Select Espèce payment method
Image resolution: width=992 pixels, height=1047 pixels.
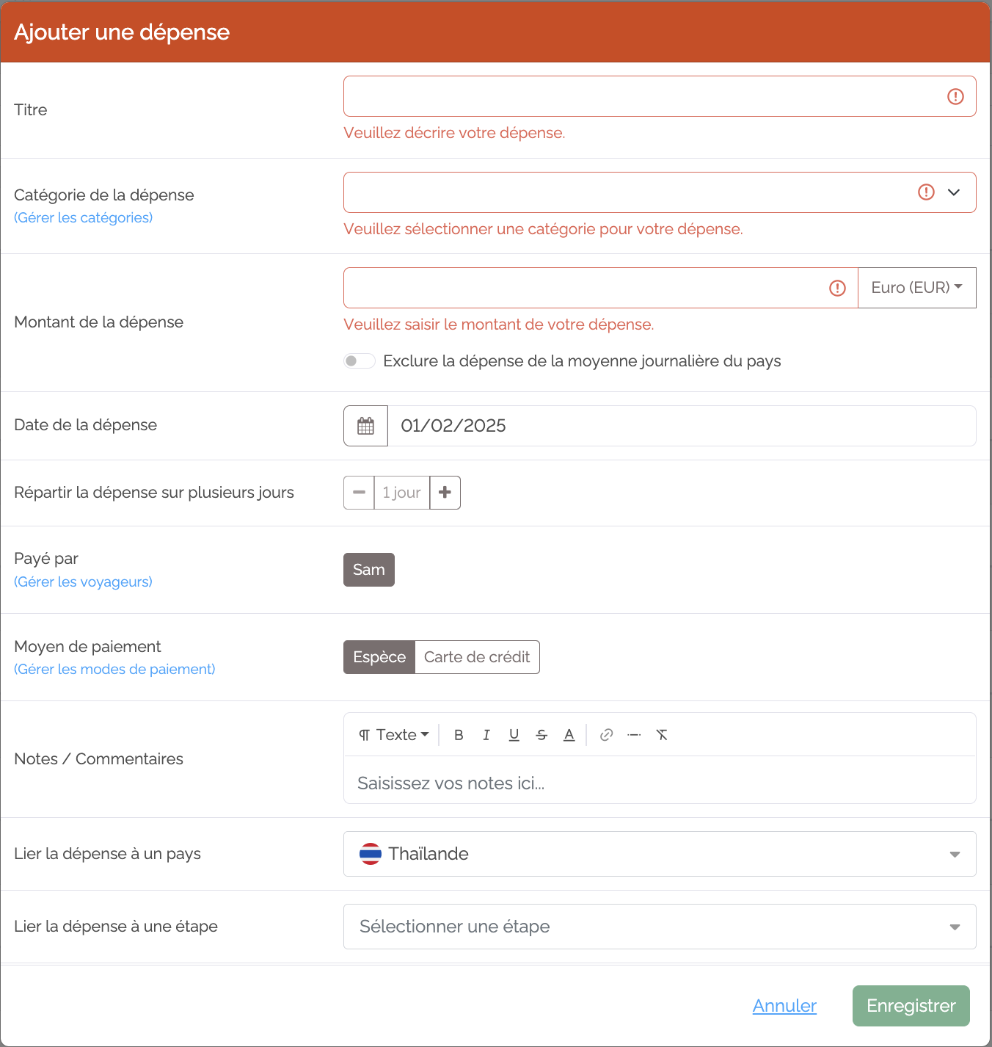click(x=379, y=657)
